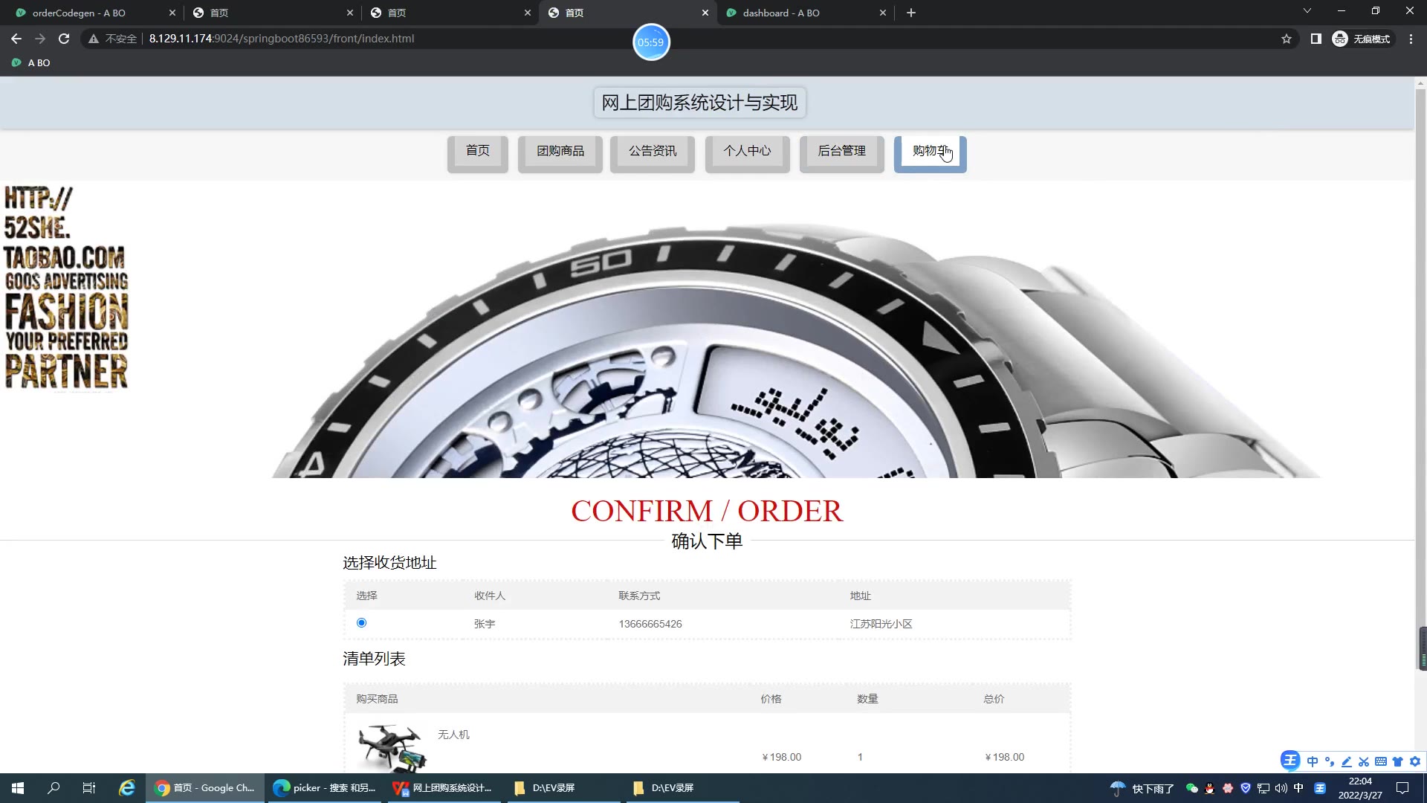Open the volume speaker tray icon
This screenshot has height=803, width=1427.
coord(1281,788)
